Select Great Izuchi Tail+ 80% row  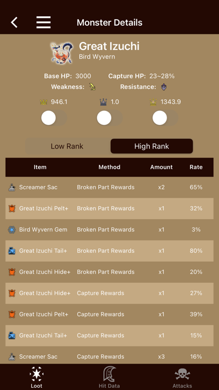click(109, 250)
